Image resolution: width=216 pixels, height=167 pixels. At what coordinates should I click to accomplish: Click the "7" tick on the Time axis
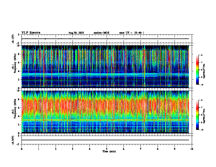(x=141, y=149)
